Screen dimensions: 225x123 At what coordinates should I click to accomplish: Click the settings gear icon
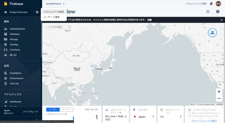pos(37,12)
